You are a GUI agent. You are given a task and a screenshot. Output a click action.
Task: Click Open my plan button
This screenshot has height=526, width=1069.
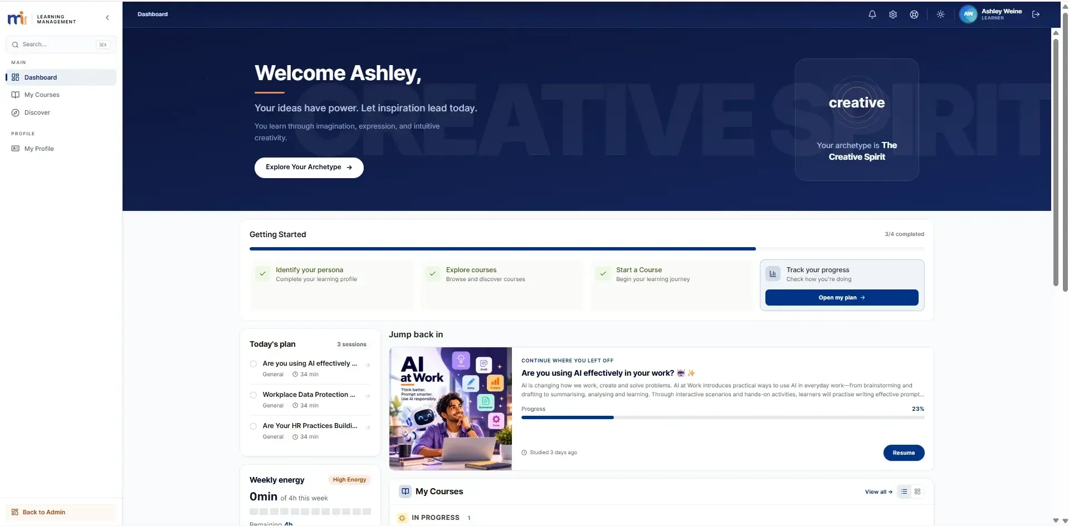(x=841, y=298)
